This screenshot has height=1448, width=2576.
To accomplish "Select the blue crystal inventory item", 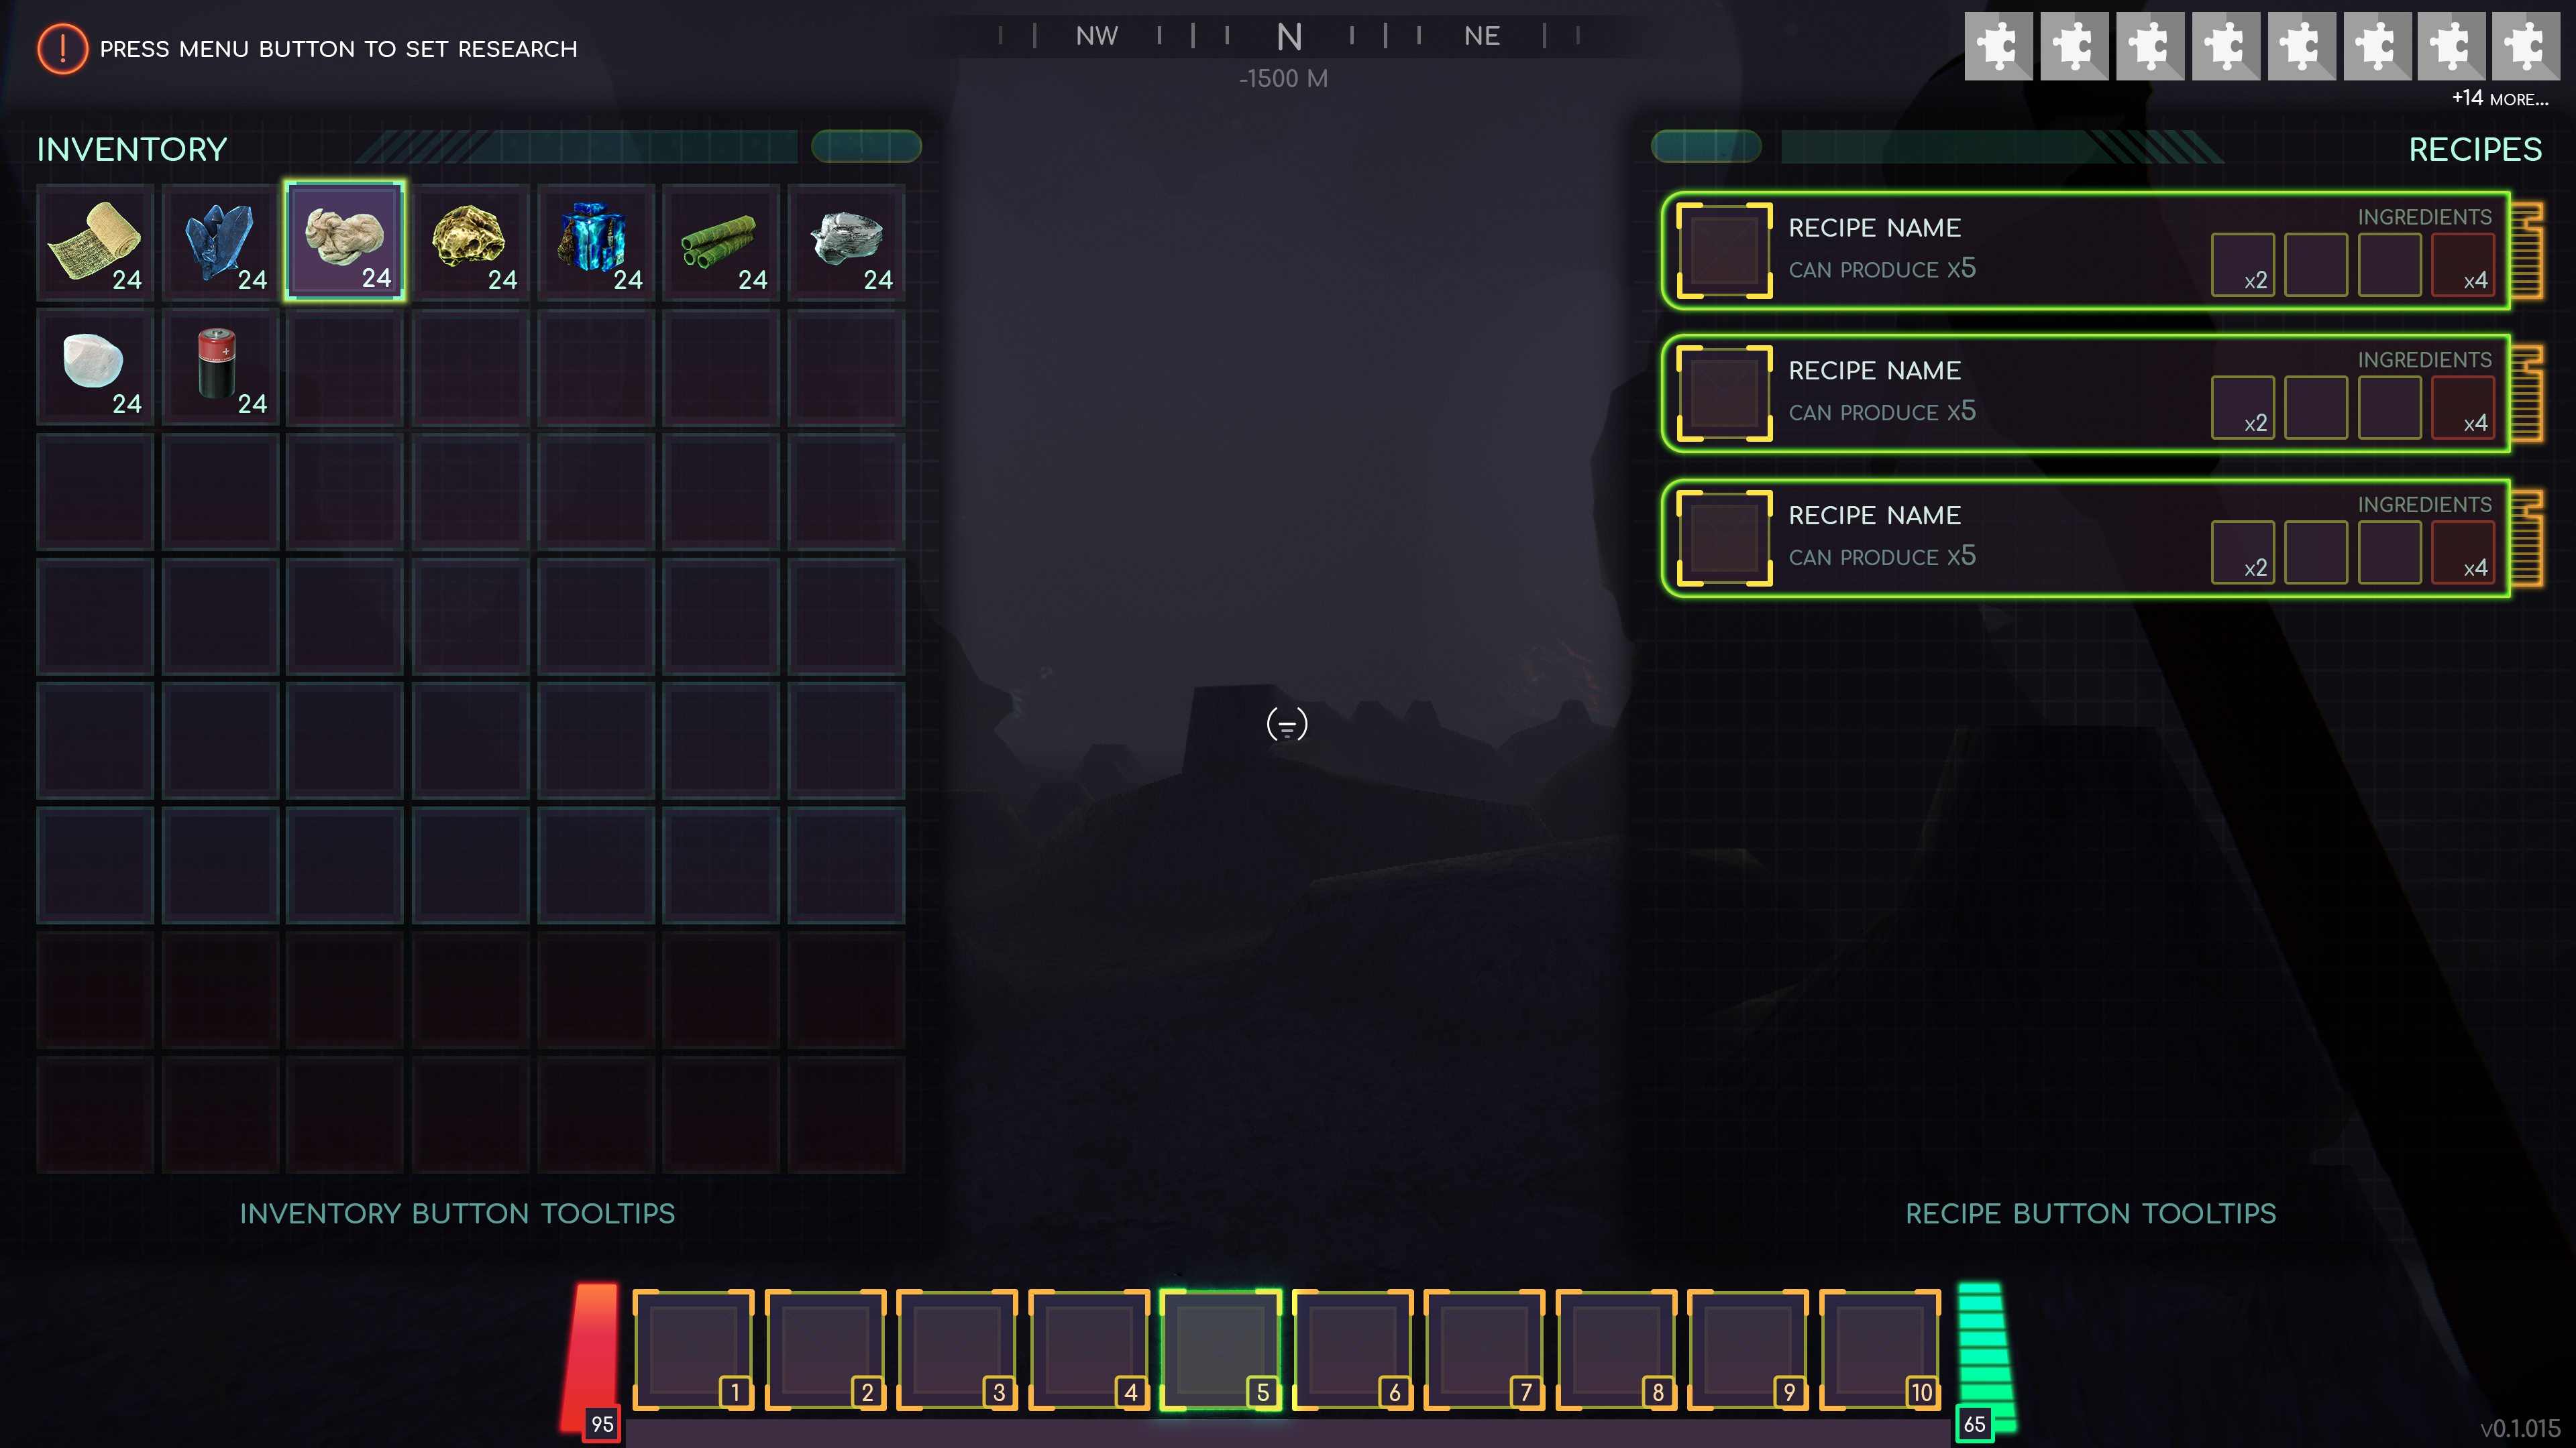I will coord(221,242).
